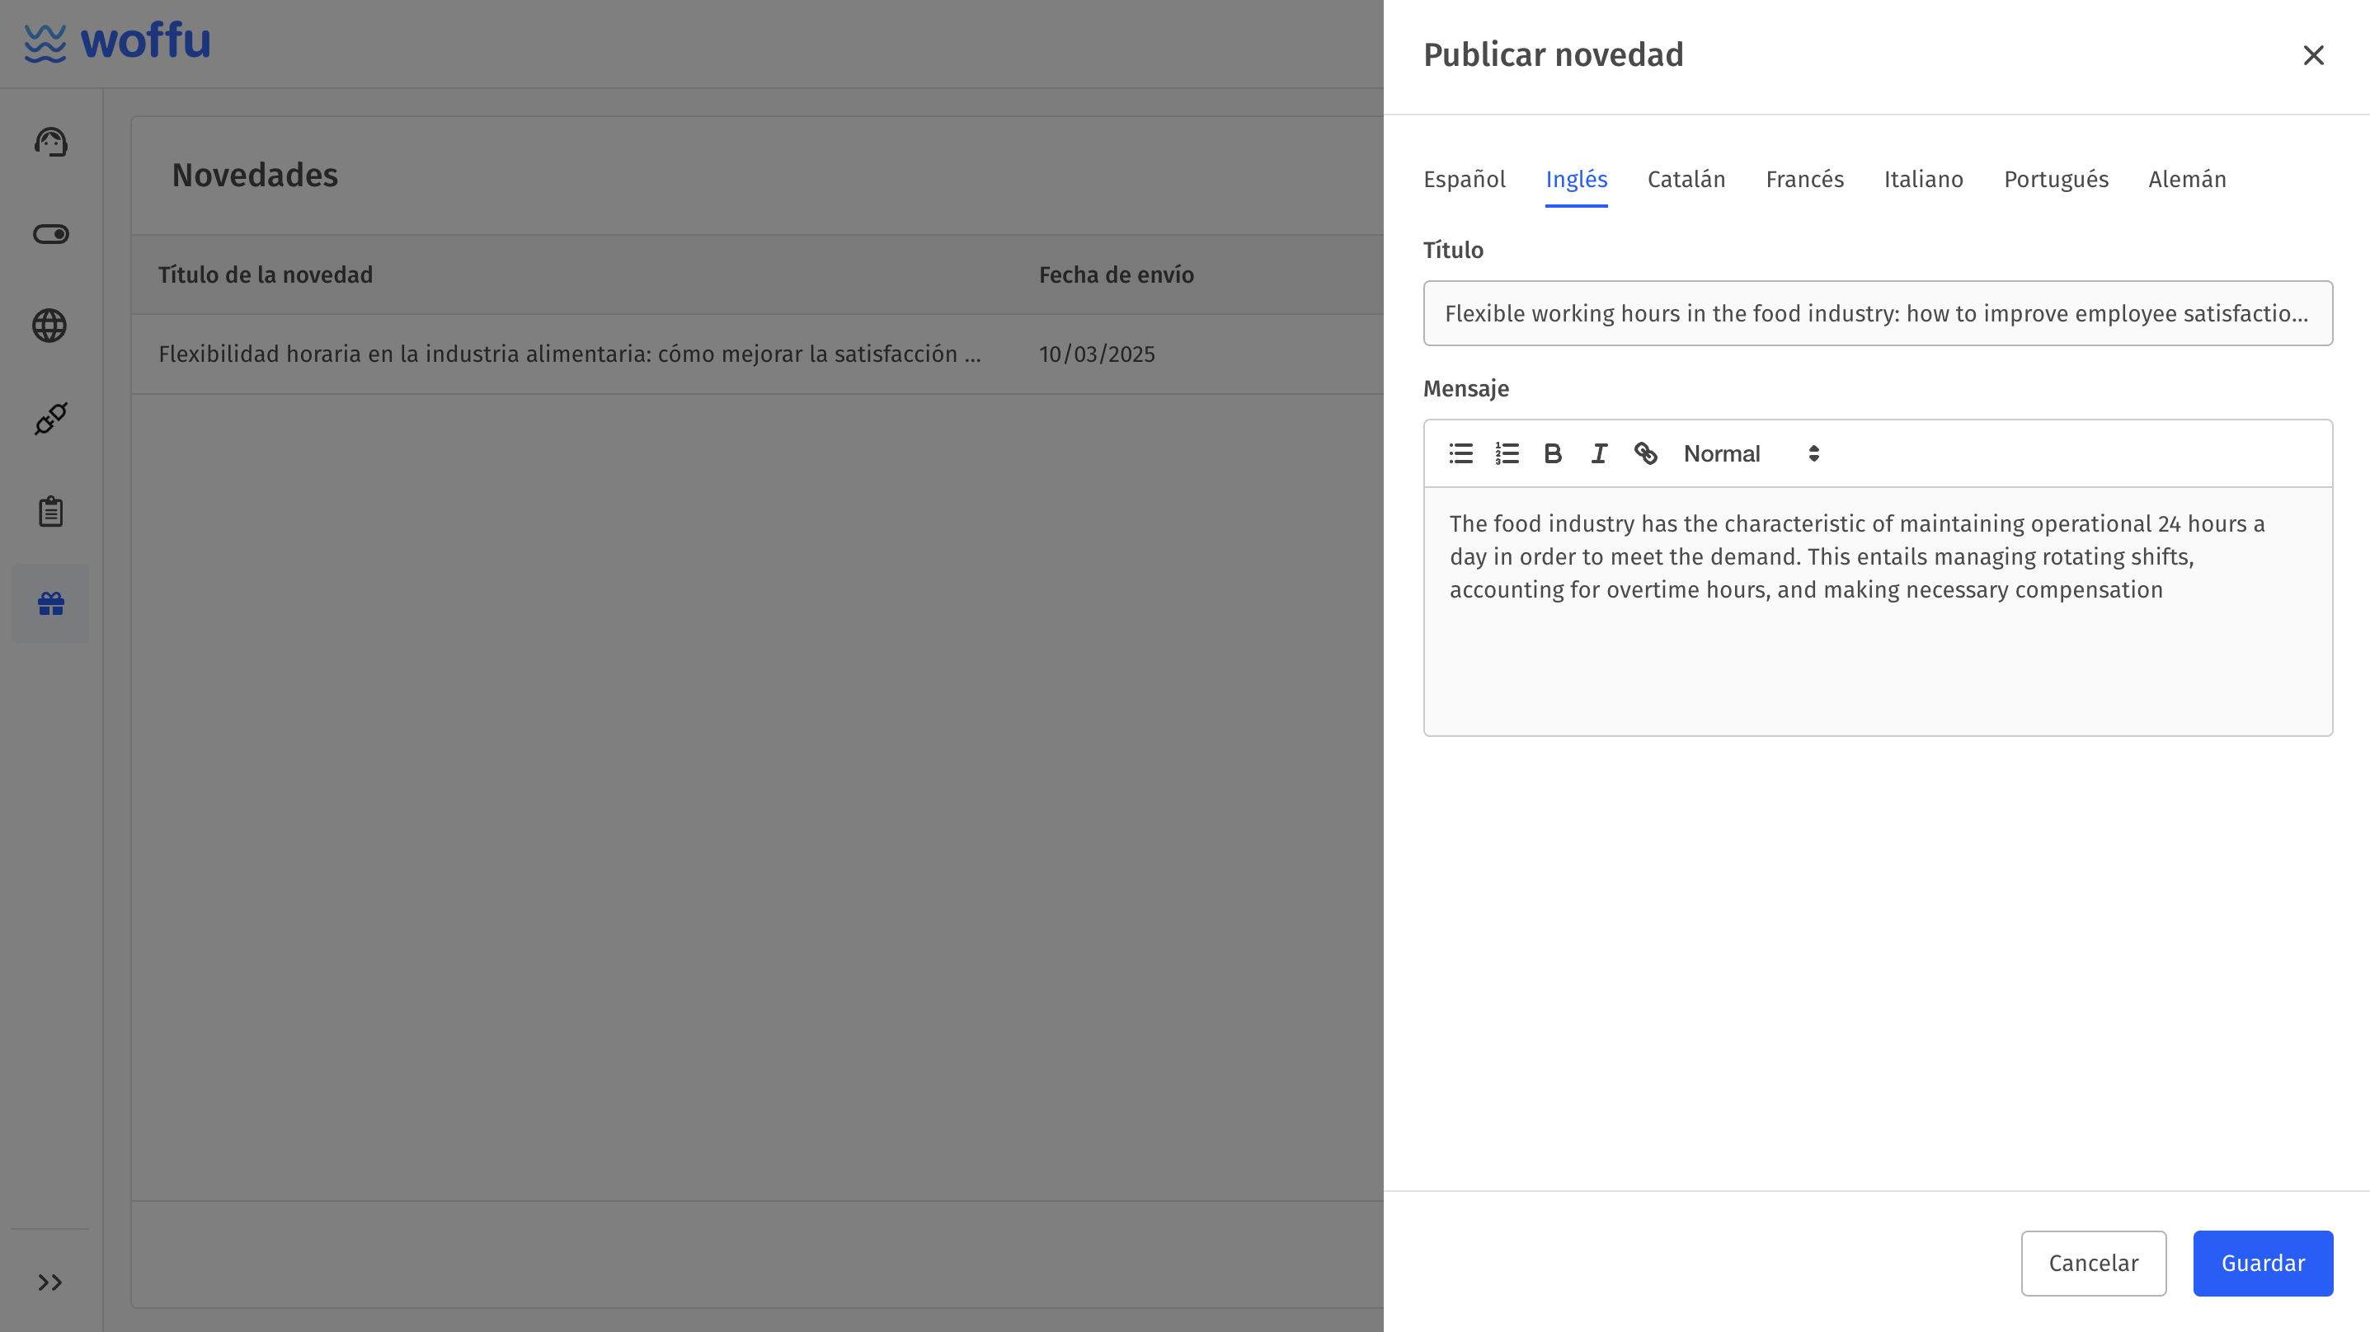The image size is (2370, 1332).
Task: Click the Mensaje field label
Action: point(1465,389)
